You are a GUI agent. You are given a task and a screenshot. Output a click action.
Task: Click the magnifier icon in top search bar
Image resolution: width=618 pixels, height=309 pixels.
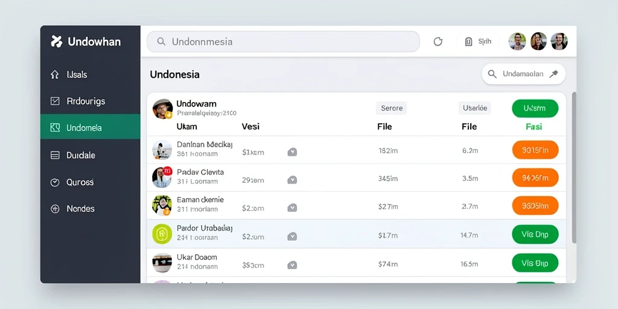(x=161, y=42)
